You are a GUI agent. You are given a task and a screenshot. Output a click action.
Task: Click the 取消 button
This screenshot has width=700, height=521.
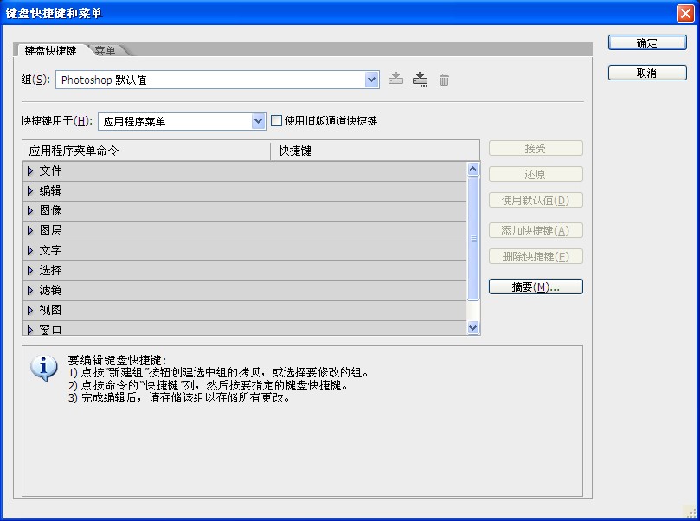click(647, 73)
